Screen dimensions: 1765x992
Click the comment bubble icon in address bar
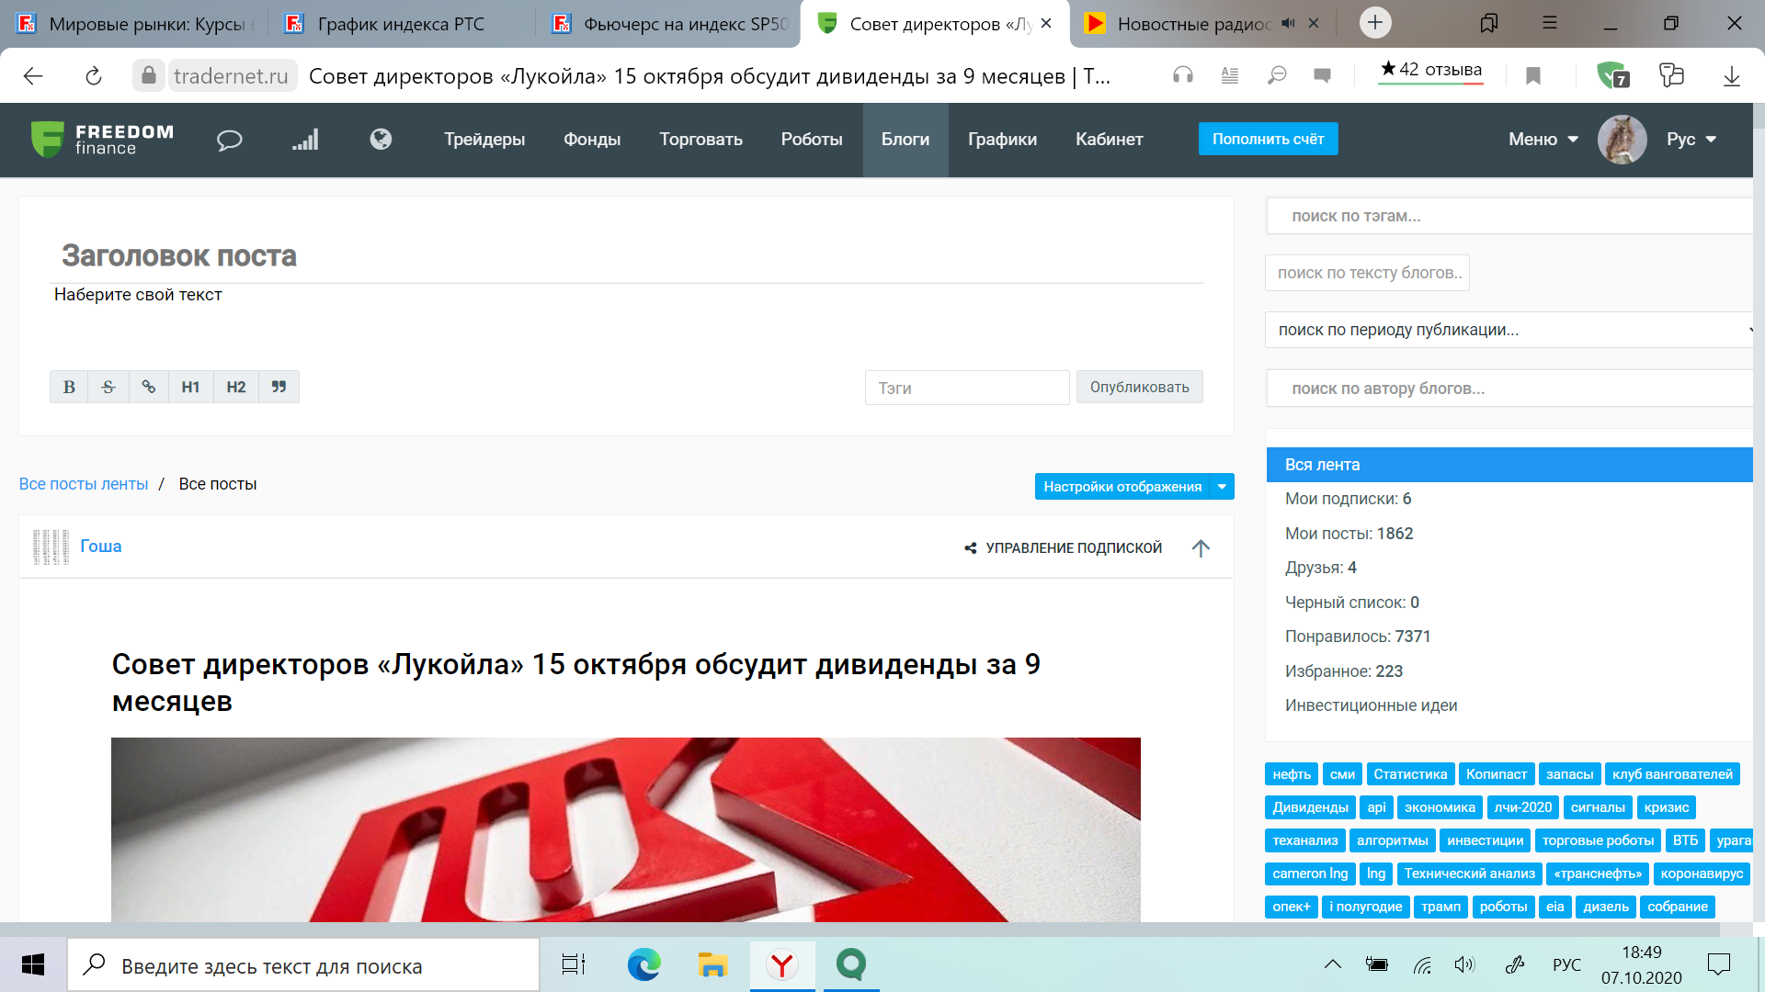1322,75
